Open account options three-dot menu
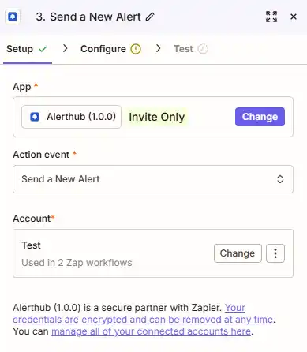Image resolution: width=307 pixels, height=352 pixels. pos(275,253)
